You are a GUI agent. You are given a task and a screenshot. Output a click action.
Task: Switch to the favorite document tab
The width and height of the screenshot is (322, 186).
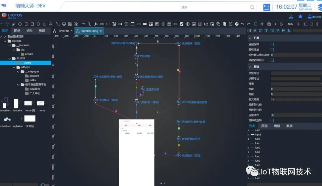pyautogui.click(x=64, y=31)
